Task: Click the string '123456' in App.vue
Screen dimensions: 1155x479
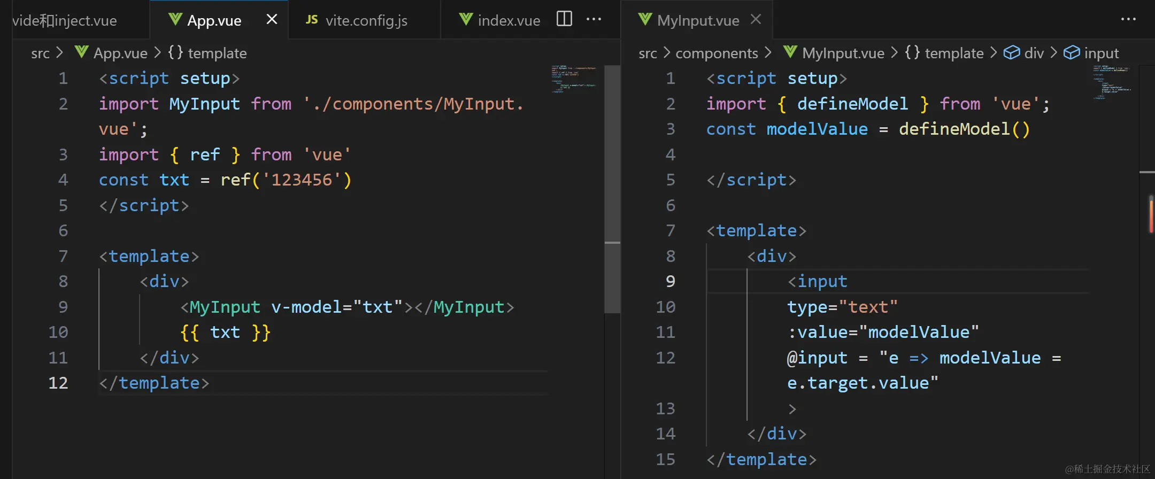Action: click(x=302, y=180)
